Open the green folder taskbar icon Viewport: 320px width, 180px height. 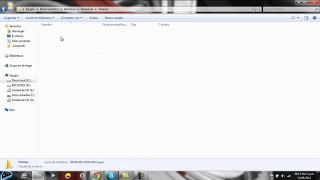(125, 175)
